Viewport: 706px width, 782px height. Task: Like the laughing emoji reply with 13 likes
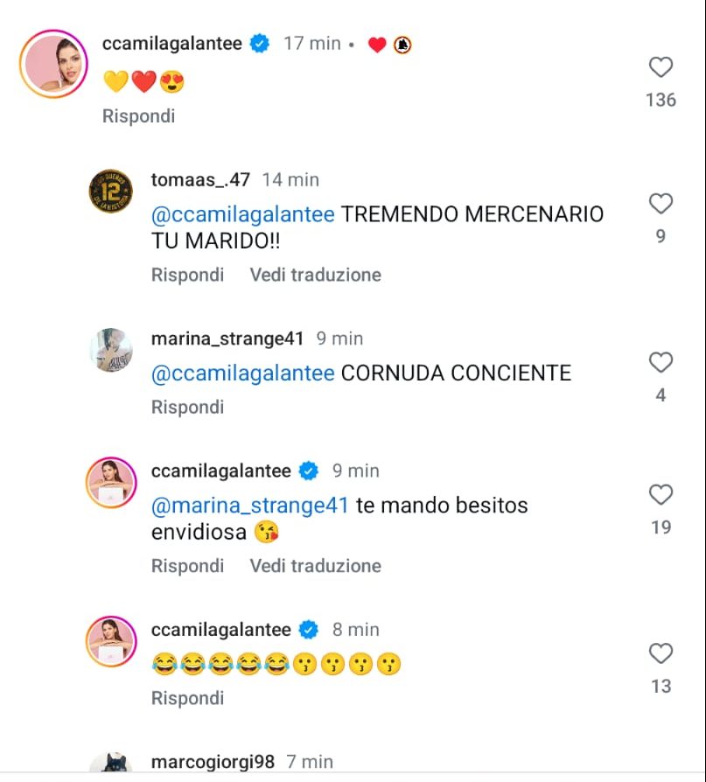661,654
